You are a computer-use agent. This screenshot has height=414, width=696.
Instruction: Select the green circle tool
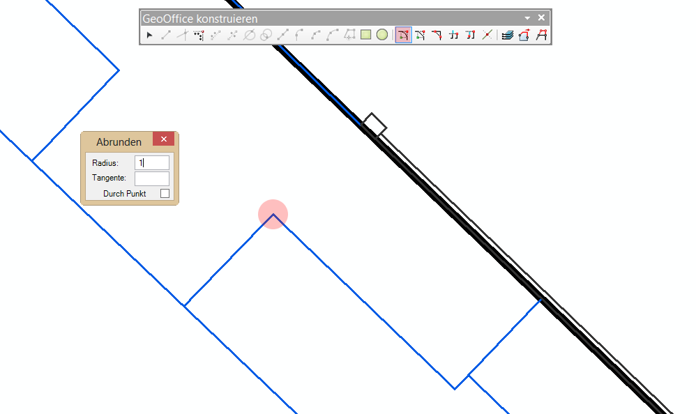pyautogui.click(x=382, y=35)
